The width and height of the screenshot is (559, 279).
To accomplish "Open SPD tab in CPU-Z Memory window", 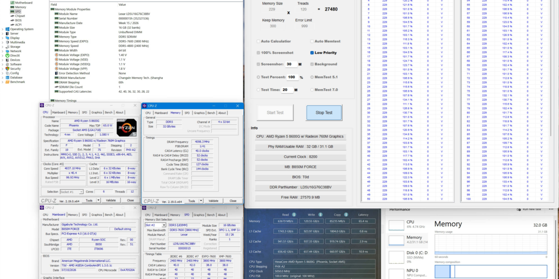I will pos(187,113).
